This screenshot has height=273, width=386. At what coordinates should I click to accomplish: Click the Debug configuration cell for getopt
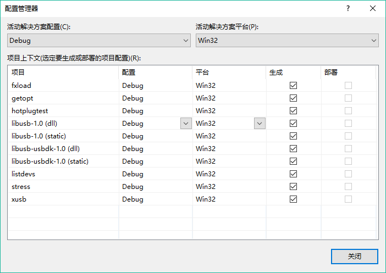point(156,98)
